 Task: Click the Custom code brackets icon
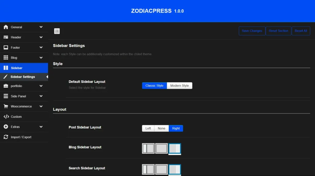tap(6, 117)
